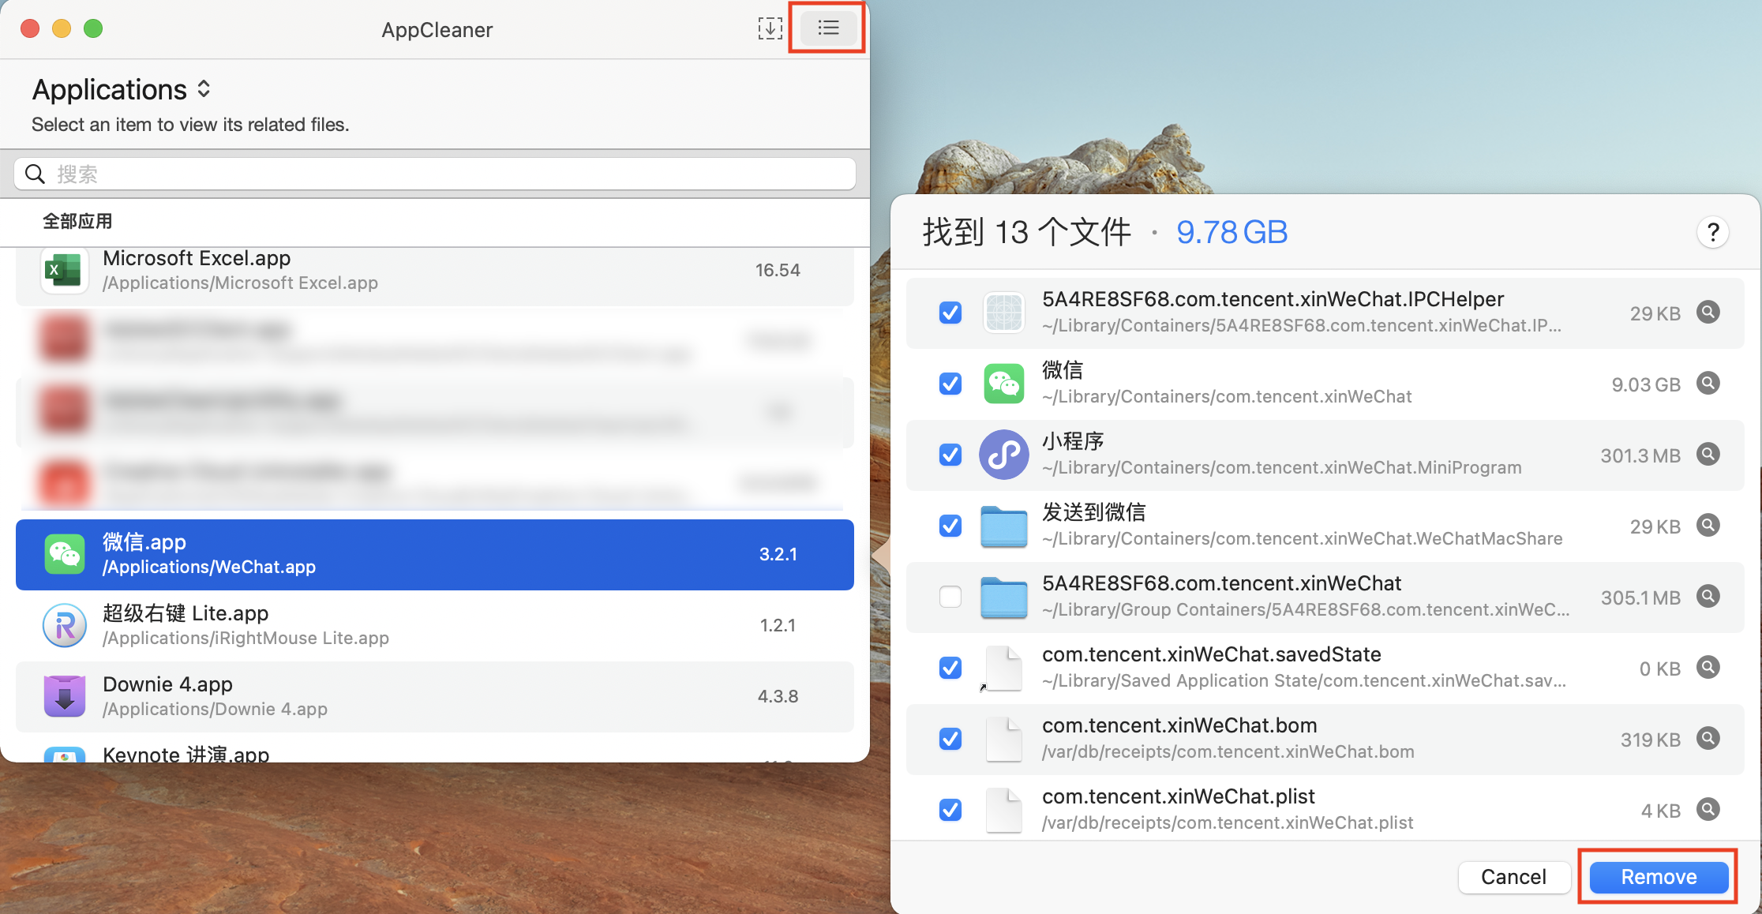The height and width of the screenshot is (914, 1762).
Task: Click the 找到 13 个文件 heading
Action: (1027, 232)
